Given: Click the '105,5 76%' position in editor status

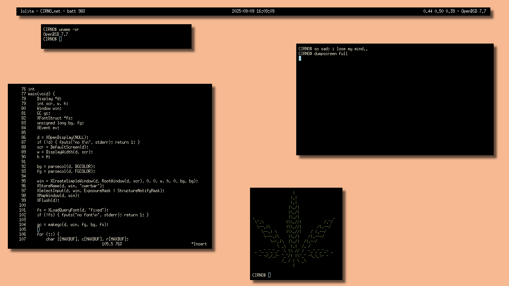Looking at the screenshot, I should 112,244.
